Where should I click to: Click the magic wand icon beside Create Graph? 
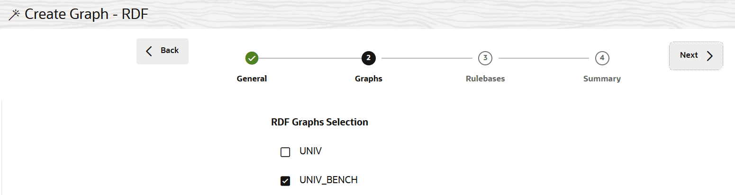14,15
